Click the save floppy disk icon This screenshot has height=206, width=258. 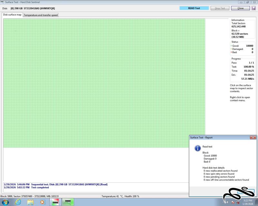254,8
